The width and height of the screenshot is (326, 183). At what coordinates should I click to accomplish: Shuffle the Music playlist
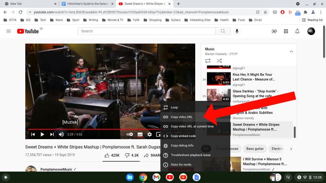click(x=219, y=61)
